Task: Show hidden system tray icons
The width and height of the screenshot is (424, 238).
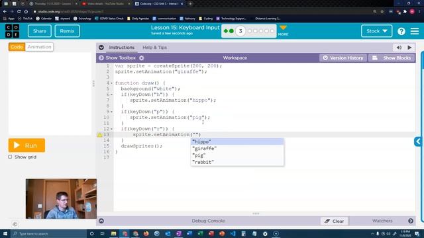Action: [x=372, y=233]
